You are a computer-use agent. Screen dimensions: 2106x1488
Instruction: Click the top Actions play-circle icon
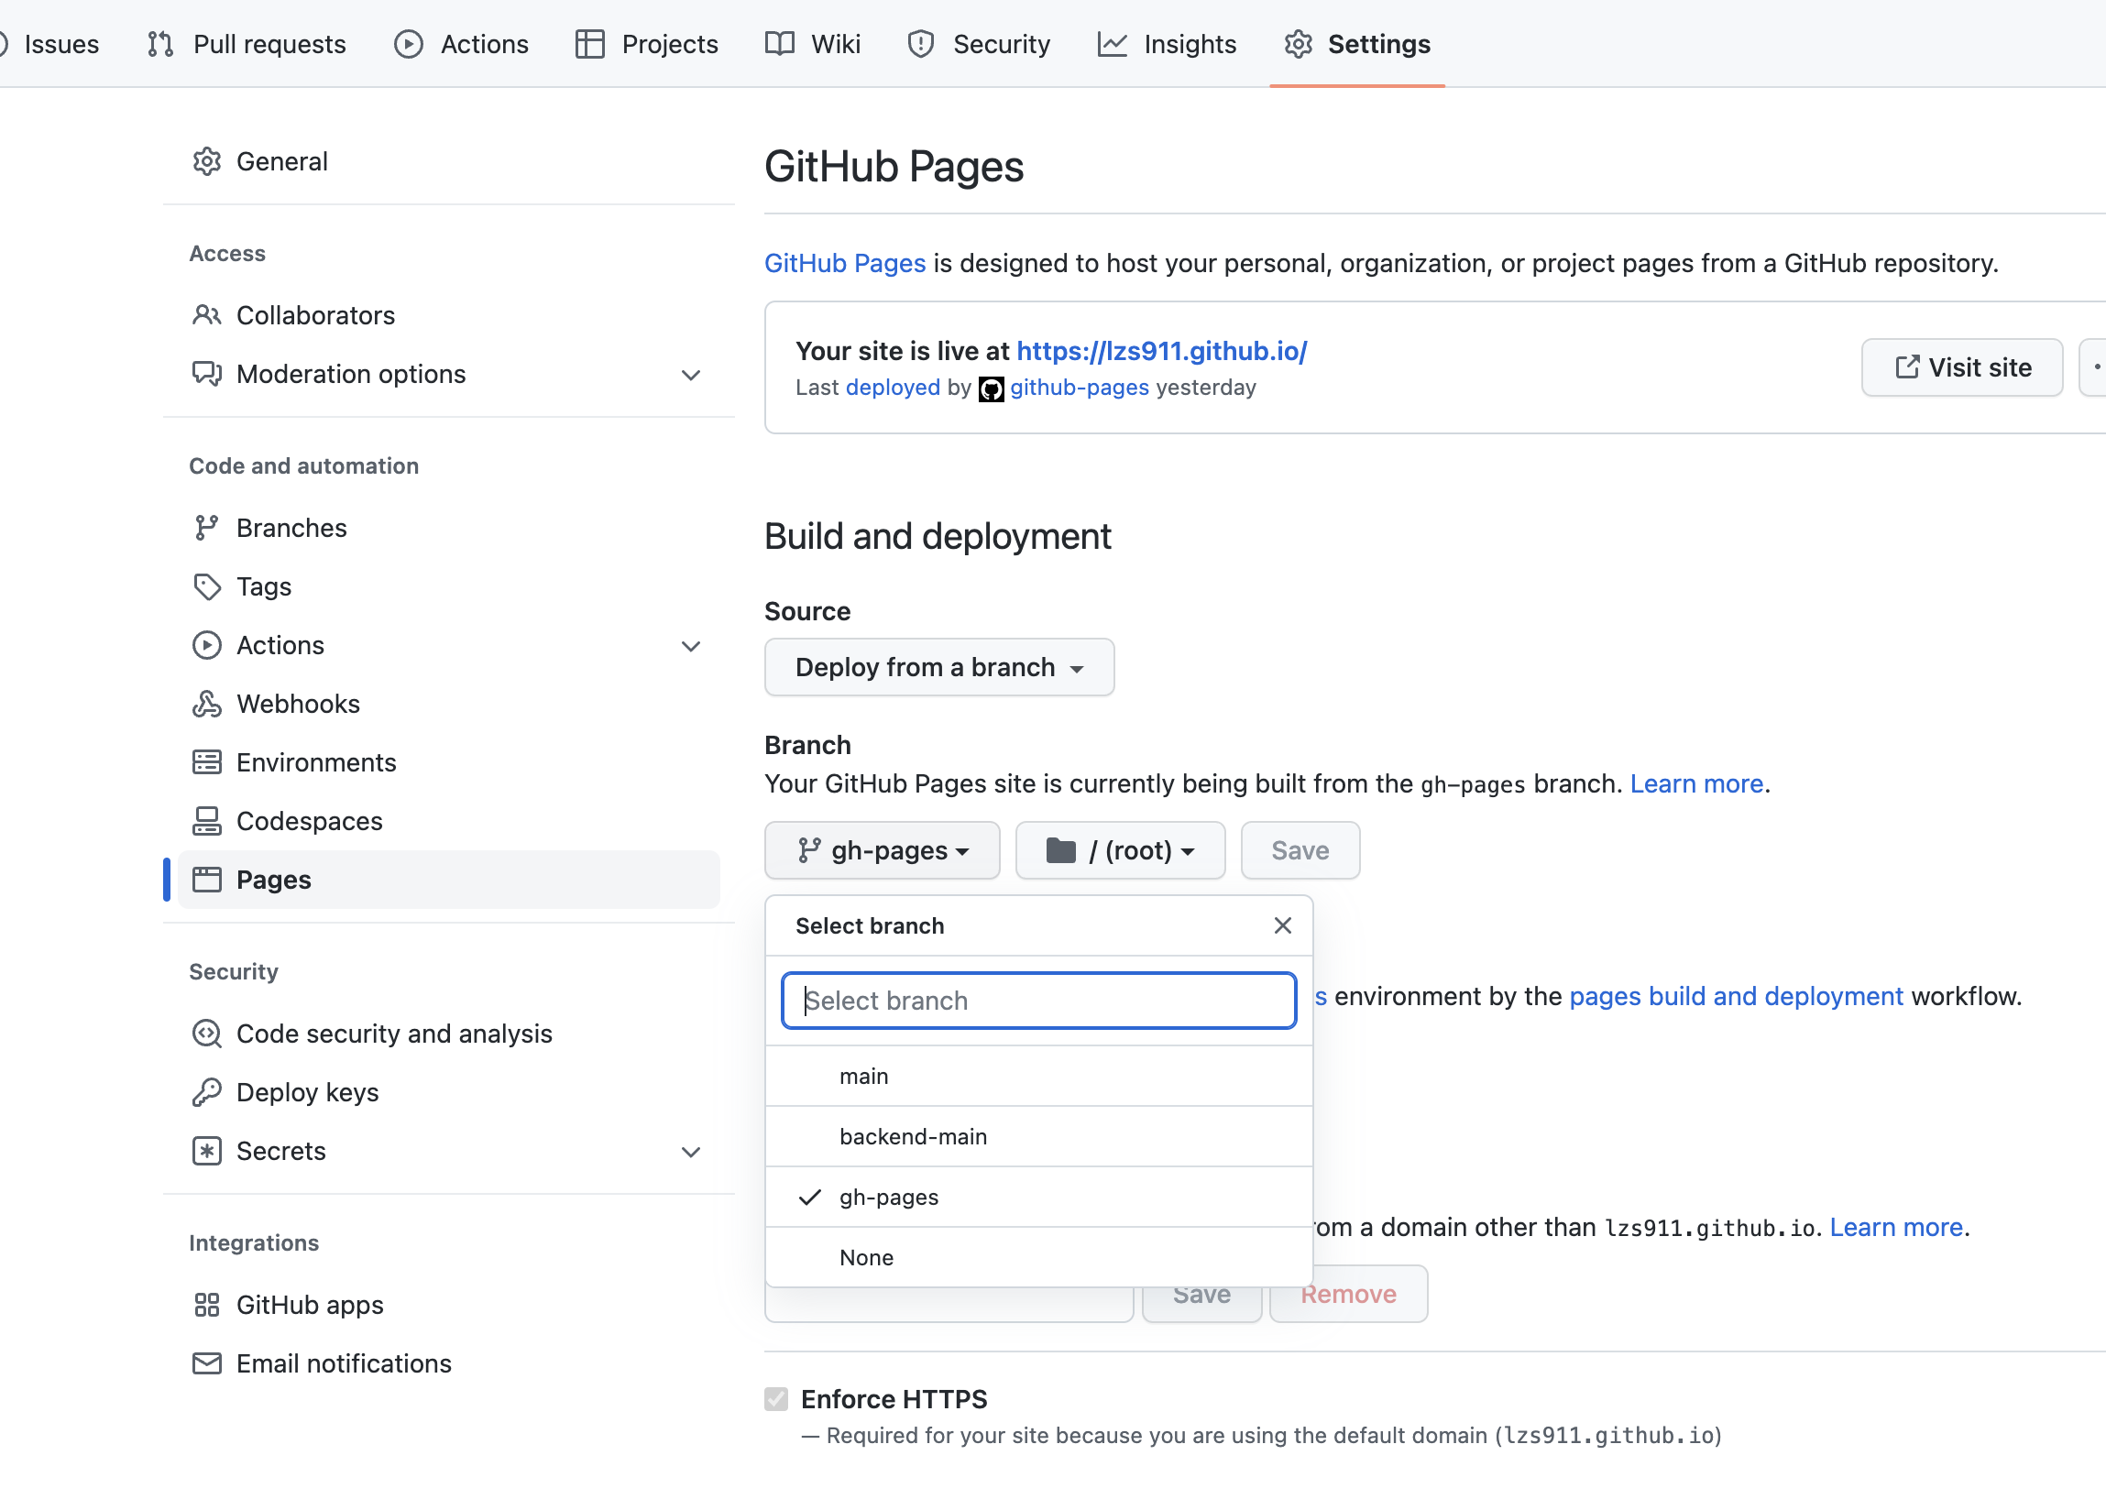[x=408, y=44]
